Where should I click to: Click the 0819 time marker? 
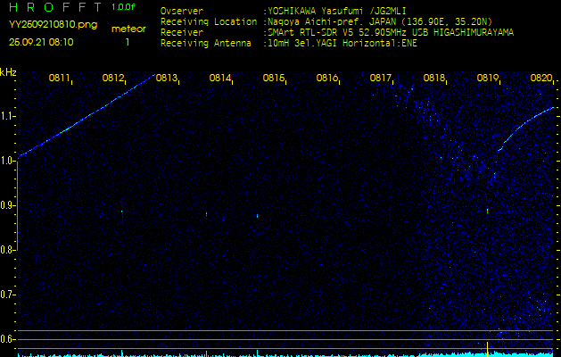(x=488, y=78)
